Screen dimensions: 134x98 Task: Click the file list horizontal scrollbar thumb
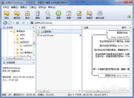44,91
